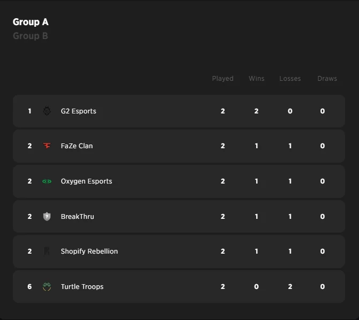
Task: Open the G2 Esports team name
Action: tap(78, 111)
